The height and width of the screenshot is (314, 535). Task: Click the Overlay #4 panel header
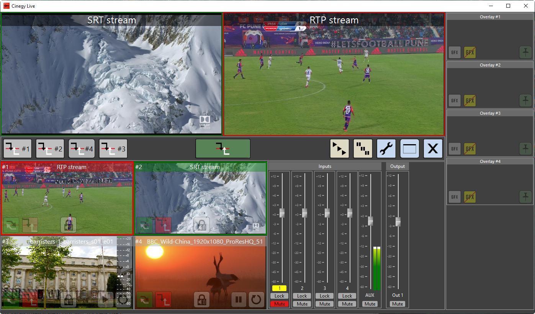coord(490,161)
